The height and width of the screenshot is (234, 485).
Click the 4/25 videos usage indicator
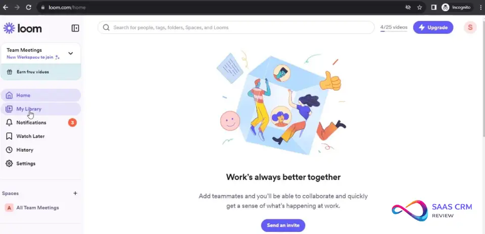point(394,27)
